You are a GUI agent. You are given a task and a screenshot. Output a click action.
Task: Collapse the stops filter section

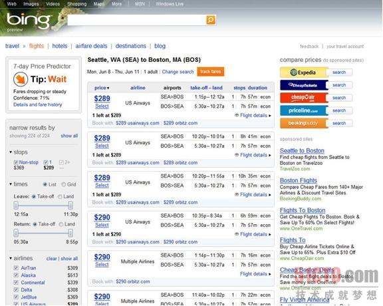11,152
